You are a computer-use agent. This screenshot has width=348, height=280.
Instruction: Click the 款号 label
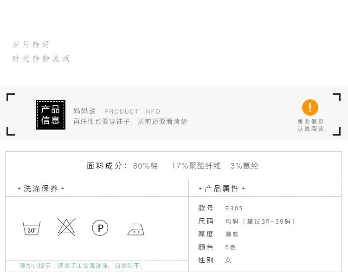pos(206,208)
